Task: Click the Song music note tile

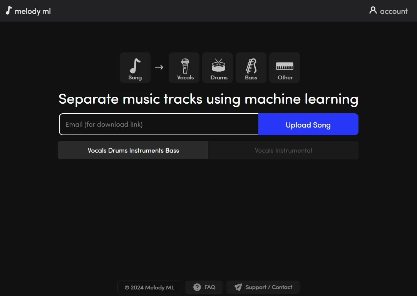Action: coord(135,68)
